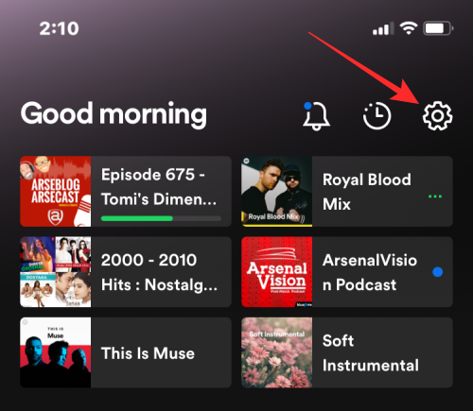Open 2000 - 2010 Hits collage cover
The width and height of the screenshot is (473, 411).
coord(56,272)
